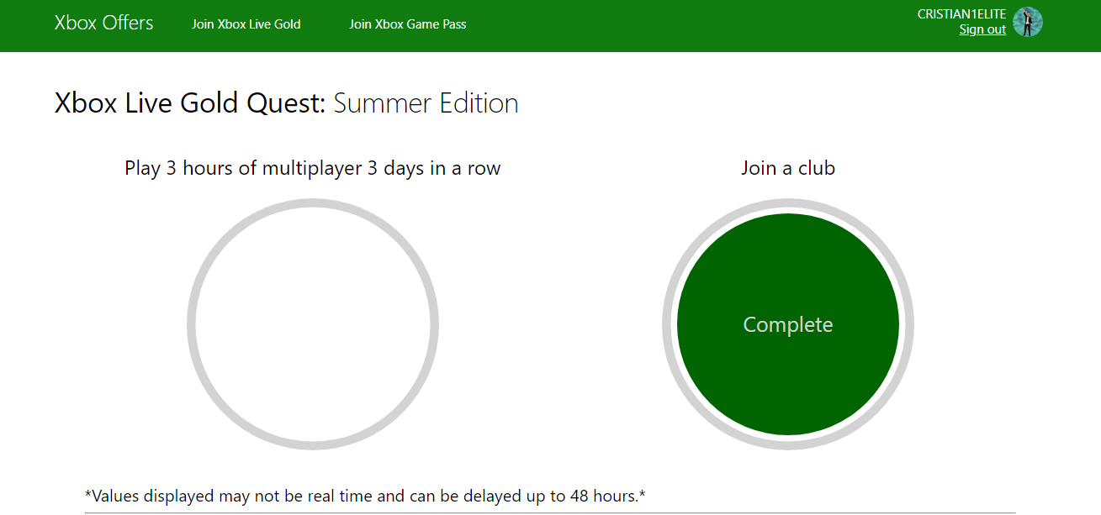Click the Sign out link
The height and width of the screenshot is (515, 1101).
pyautogui.click(x=982, y=29)
